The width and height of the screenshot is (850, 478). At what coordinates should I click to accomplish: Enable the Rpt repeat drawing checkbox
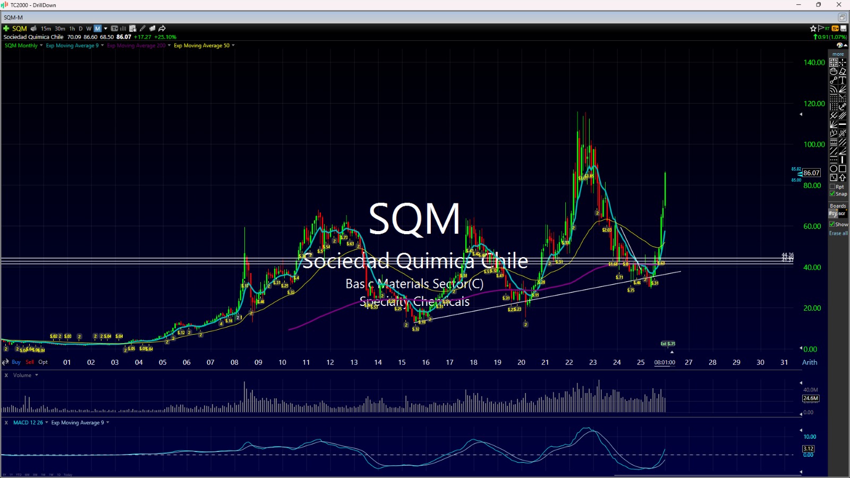coord(832,187)
